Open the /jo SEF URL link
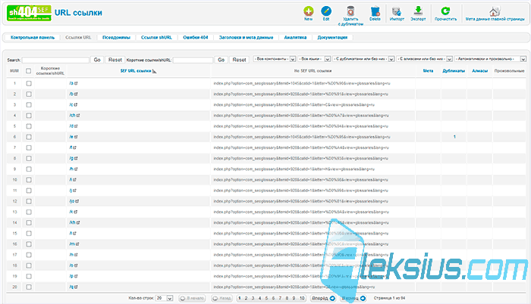Image resolution: width=531 pixels, height=304 pixels. [71, 201]
